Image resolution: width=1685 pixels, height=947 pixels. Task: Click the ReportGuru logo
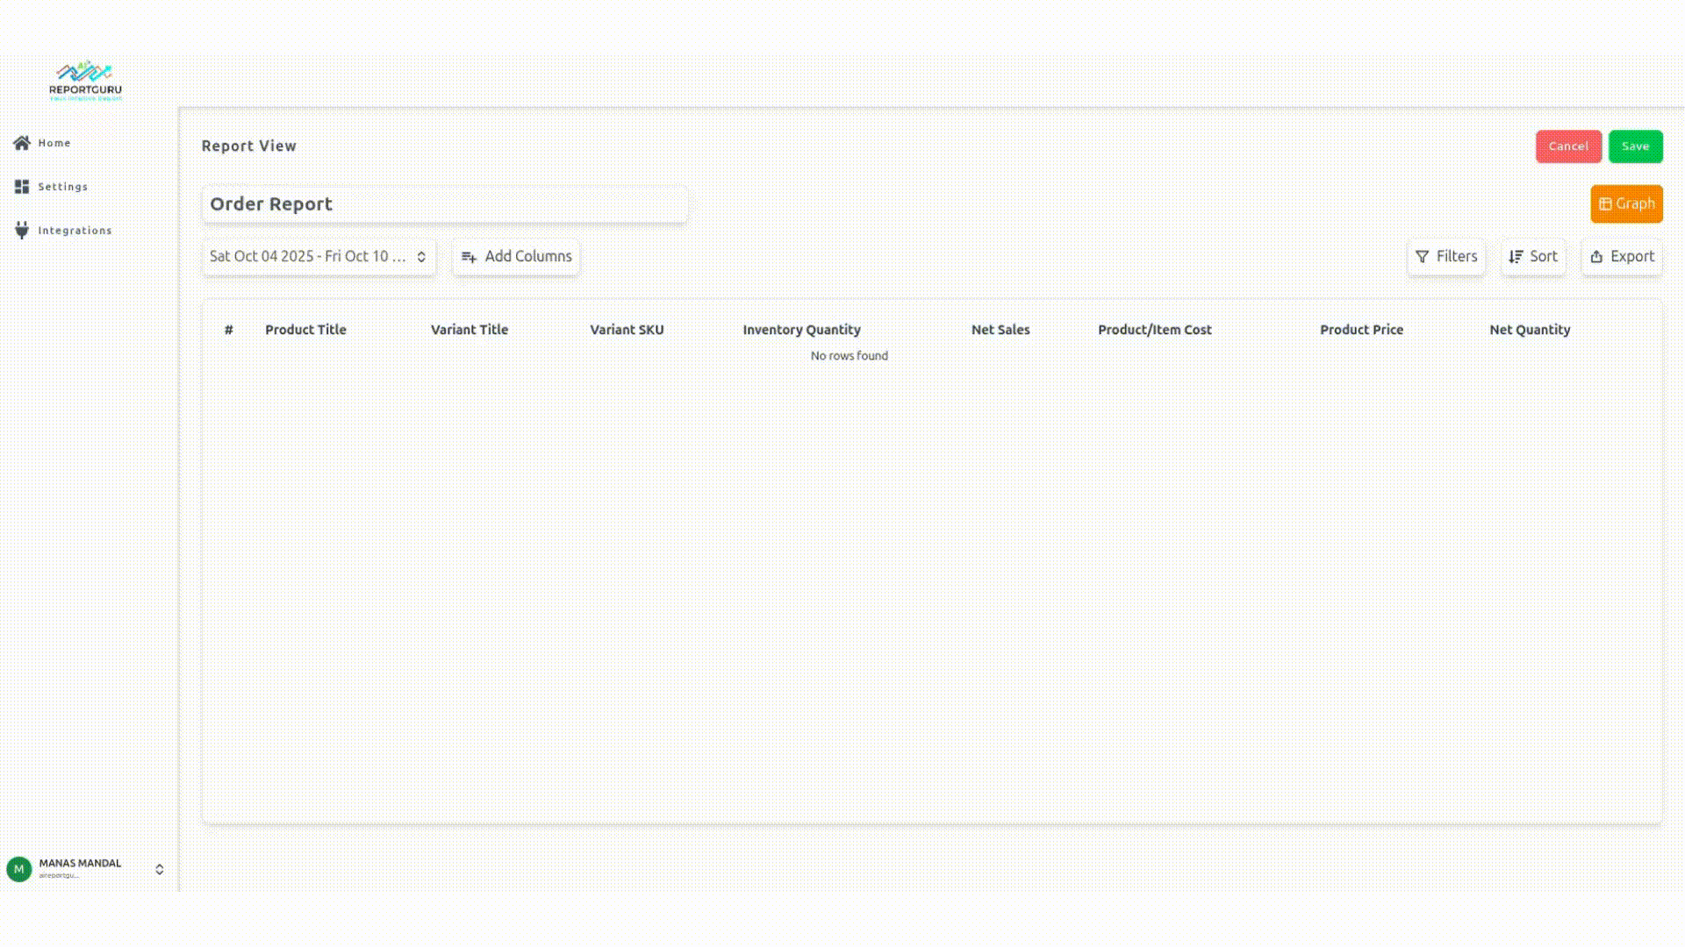click(85, 81)
